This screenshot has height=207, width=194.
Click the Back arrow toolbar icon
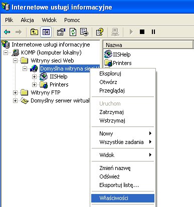point(7,32)
